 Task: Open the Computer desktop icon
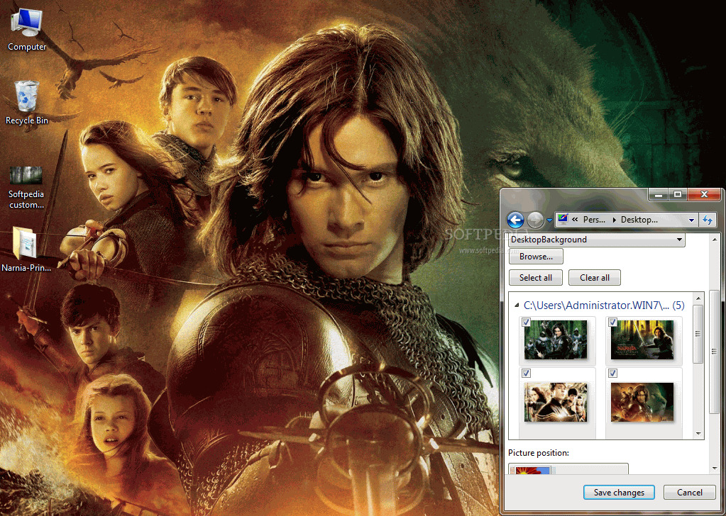(26, 30)
